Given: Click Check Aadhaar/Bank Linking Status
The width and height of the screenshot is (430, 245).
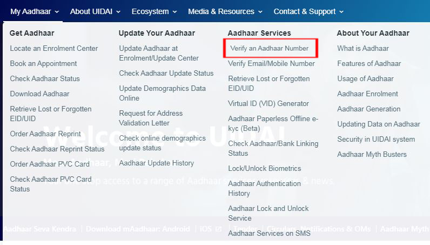Looking at the screenshot, I should click(273, 148).
